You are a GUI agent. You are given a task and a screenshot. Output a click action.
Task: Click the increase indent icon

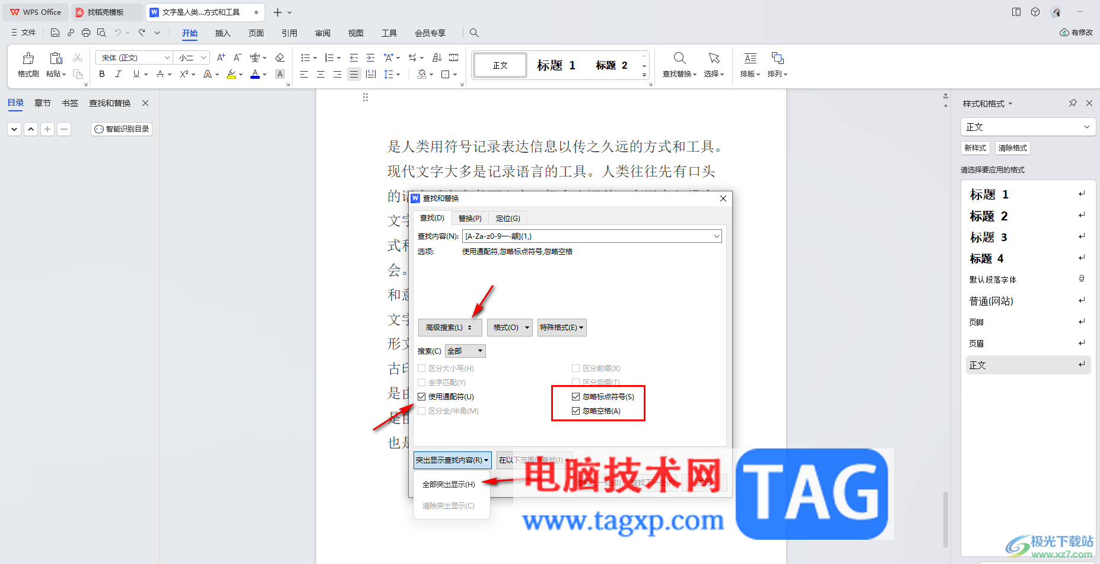(370, 57)
